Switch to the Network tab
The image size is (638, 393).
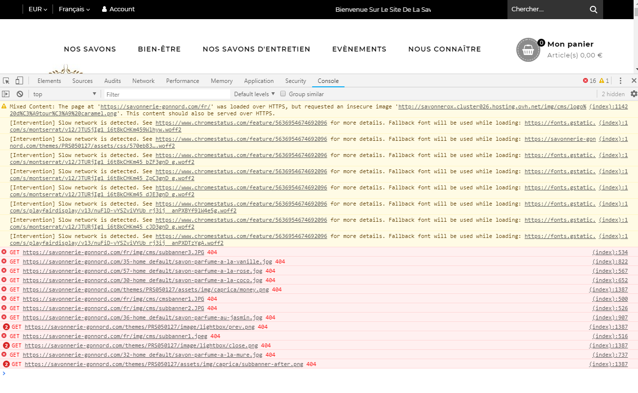[x=143, y=81]
